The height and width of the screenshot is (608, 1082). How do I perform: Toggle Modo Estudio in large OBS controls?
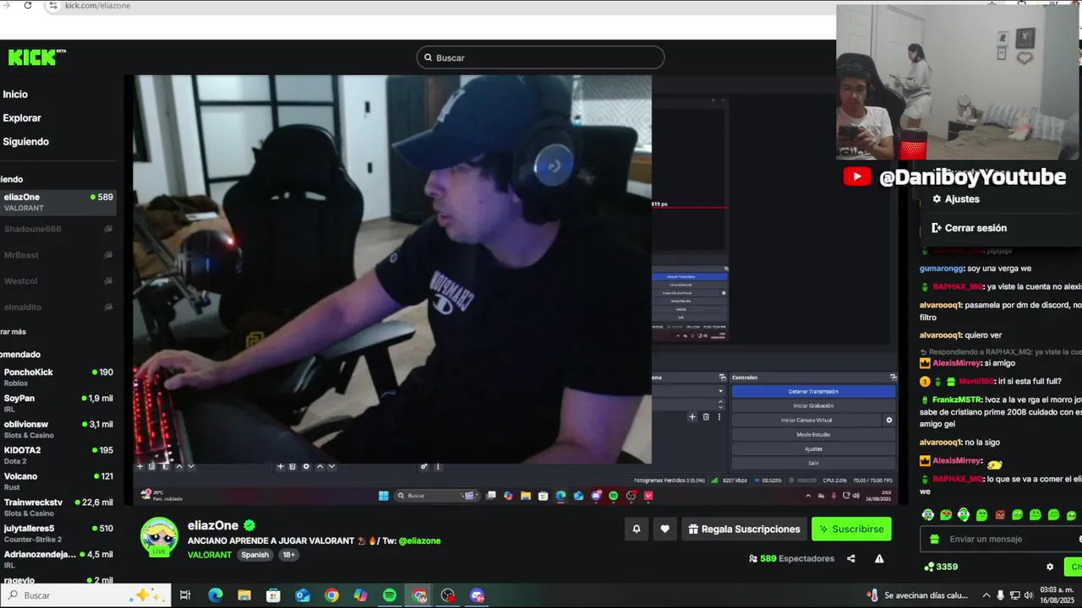tap(813, 435)
